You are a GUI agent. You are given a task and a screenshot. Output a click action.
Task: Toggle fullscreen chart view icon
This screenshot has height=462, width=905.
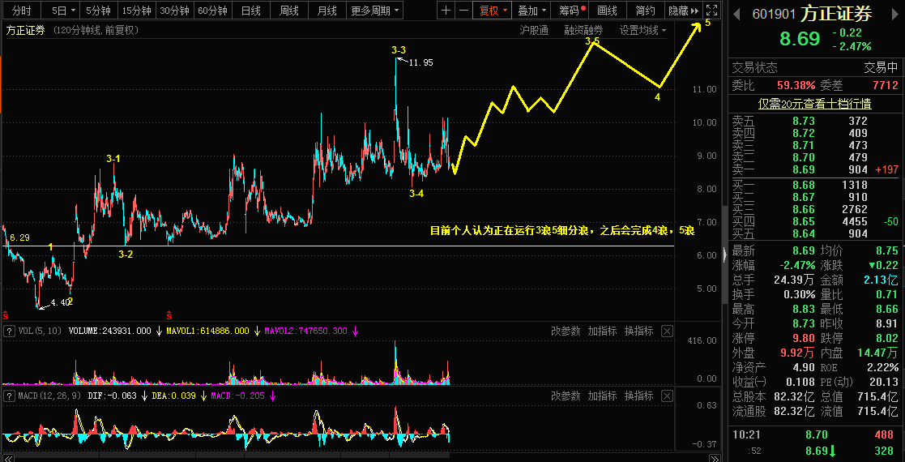[x=711, y=11]
